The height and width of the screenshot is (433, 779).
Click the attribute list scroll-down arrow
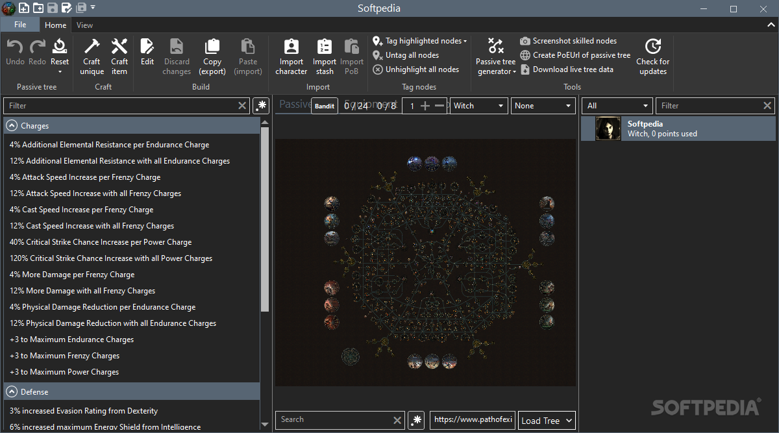pos(265,425)
